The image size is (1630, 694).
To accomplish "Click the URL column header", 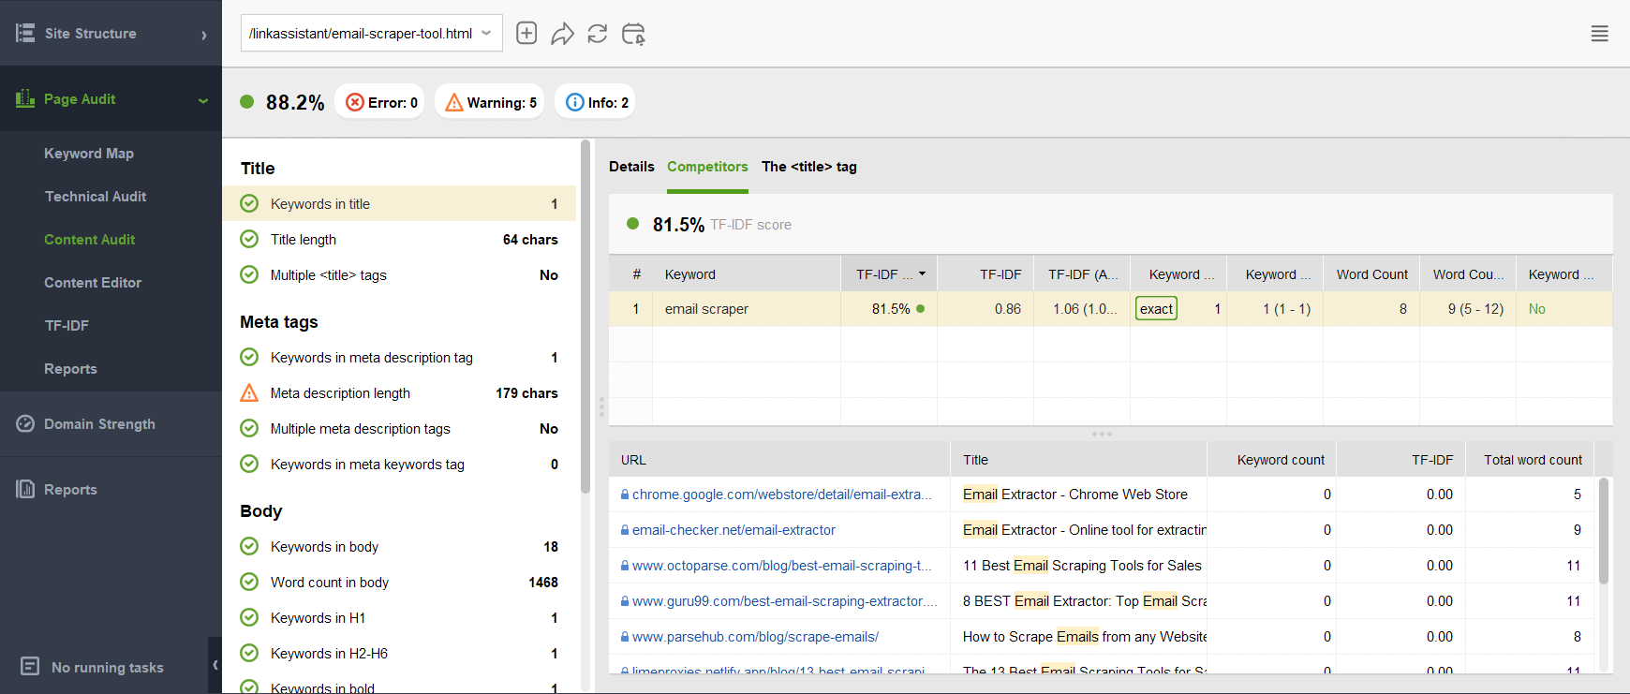I will tap(779, 459).
